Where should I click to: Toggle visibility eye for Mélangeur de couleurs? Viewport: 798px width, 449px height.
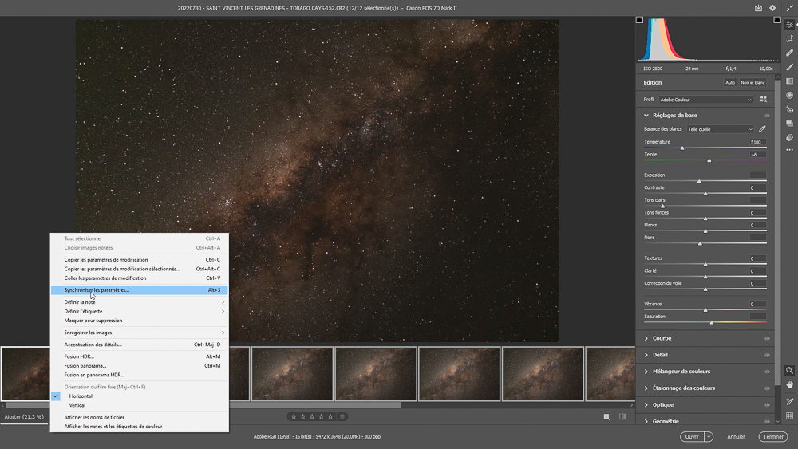[x=767, y=372]
